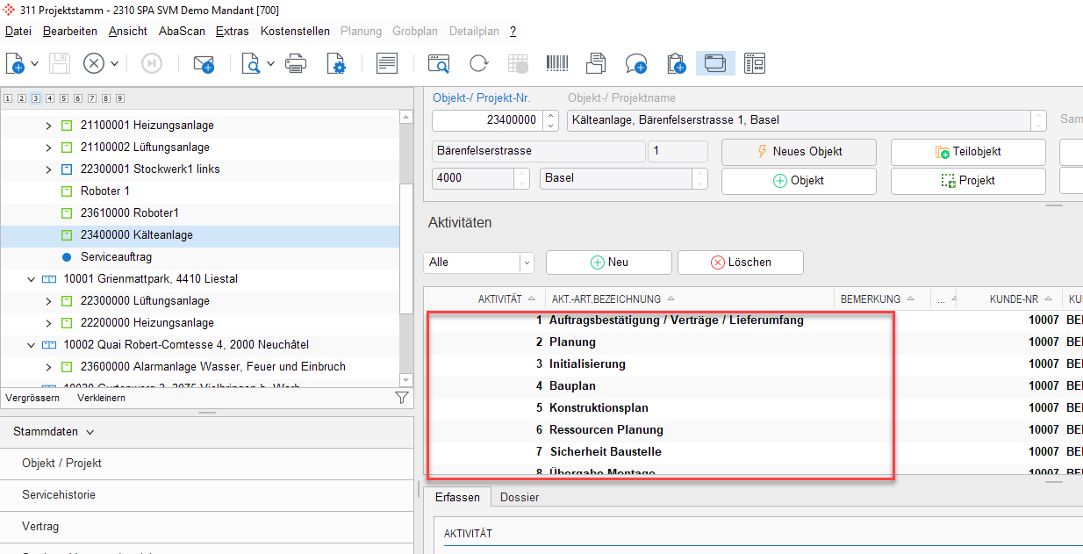Image resolution: width=1083 pixels, height=554 pixels.
Task: Set tree level to 3
Action: (x=36, y=98)
